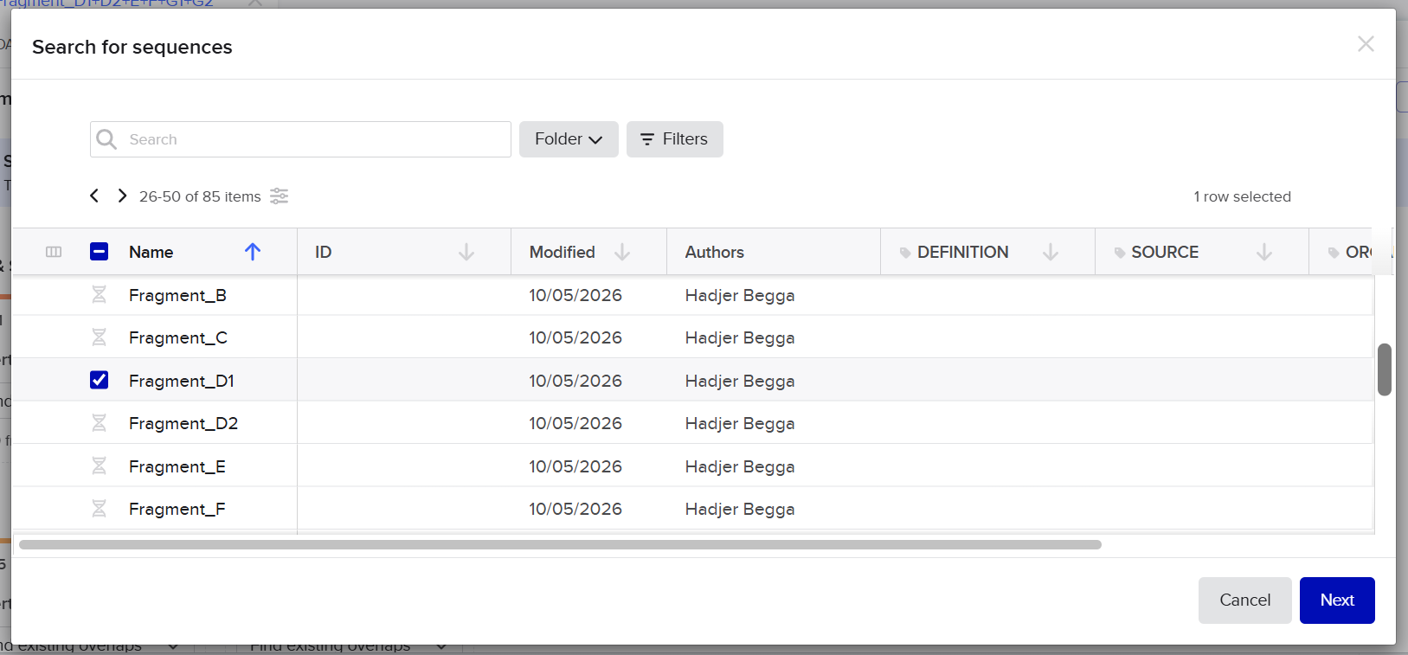Image resolution: width=1408 pixels, height=655 pixels.
Task: Go to next page of items
Action: [122, 196]
